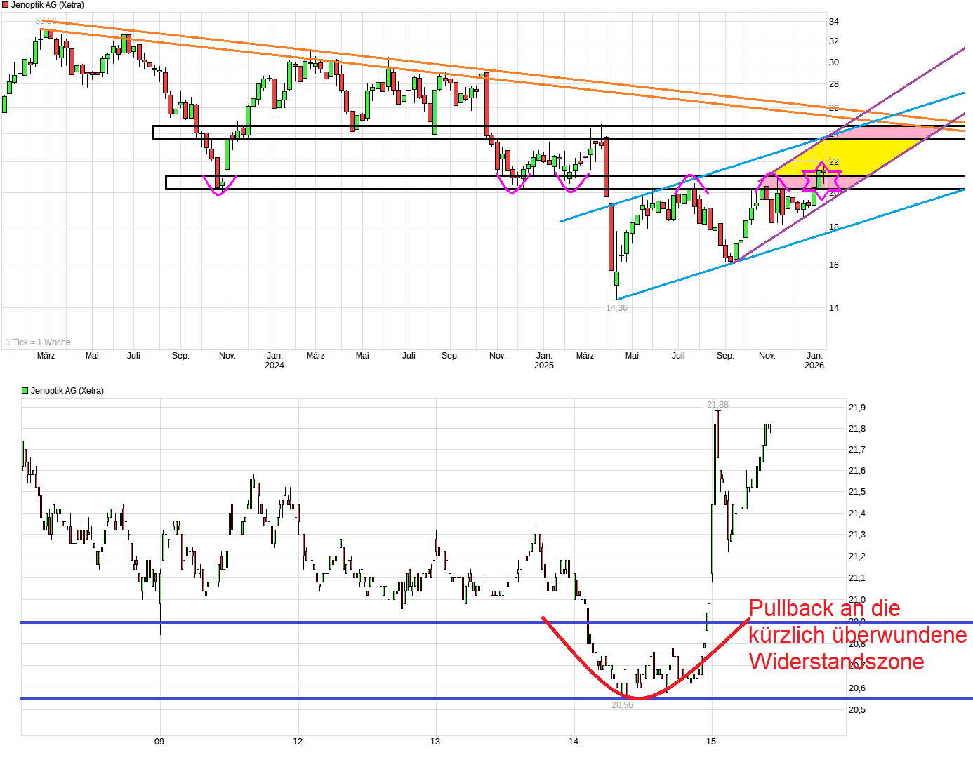The height and width of the screenshot is (769, 973).
Task: Click the "Jan. 2026" axis label
Action: tap(814, 360)
